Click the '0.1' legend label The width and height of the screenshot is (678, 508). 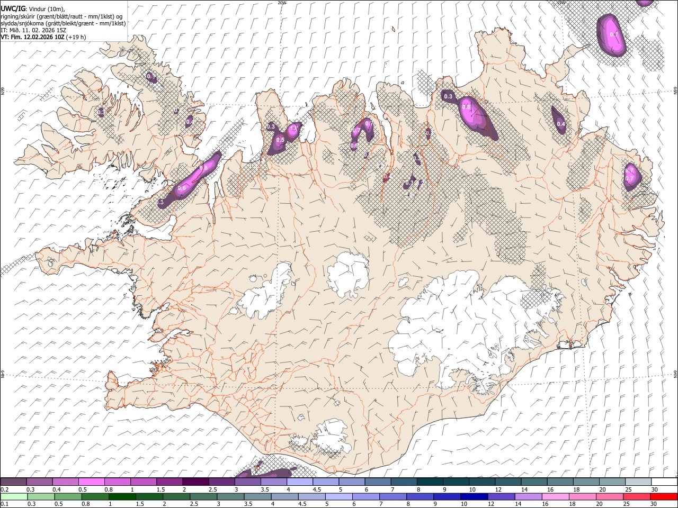click(x=5, y=504)
